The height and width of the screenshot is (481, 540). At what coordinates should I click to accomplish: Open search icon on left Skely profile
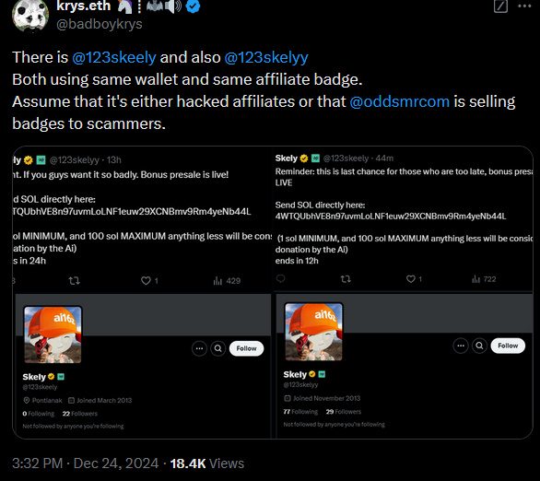(x=218, y=348)
